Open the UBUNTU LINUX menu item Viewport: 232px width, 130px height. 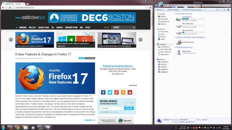(44, 28)
